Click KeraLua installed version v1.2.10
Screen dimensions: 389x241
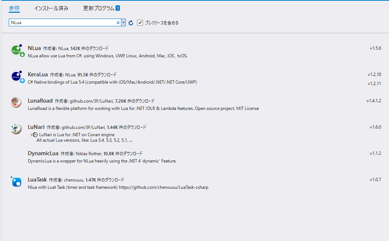(374, 74)
